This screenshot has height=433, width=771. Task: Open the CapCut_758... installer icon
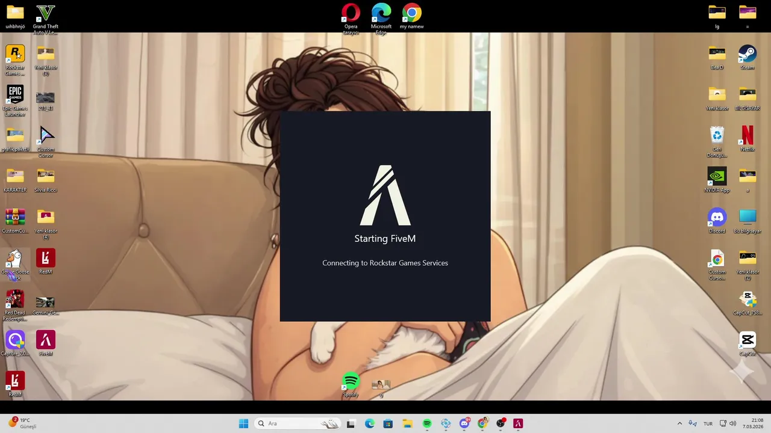[748, 303]
